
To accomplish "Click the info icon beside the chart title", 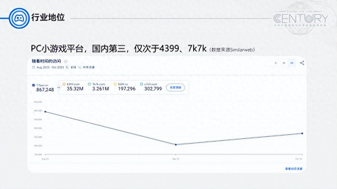I will pos(66,62).
